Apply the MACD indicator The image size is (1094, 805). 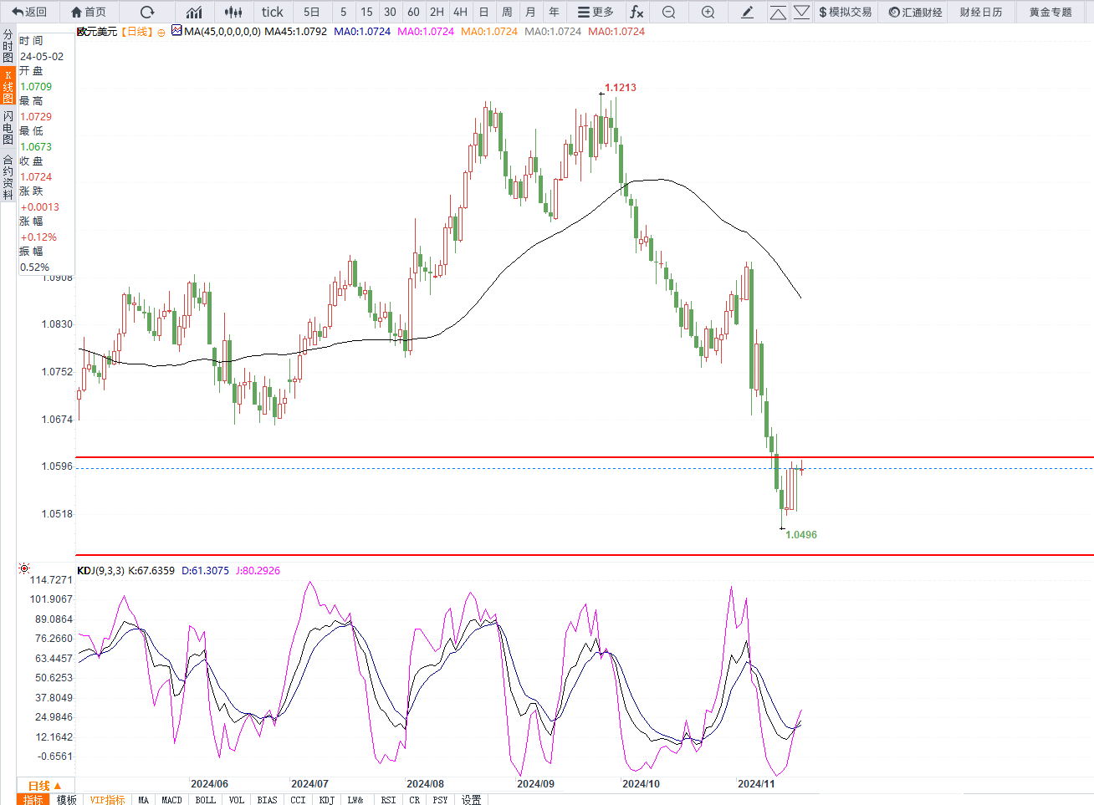click(171, 800)
